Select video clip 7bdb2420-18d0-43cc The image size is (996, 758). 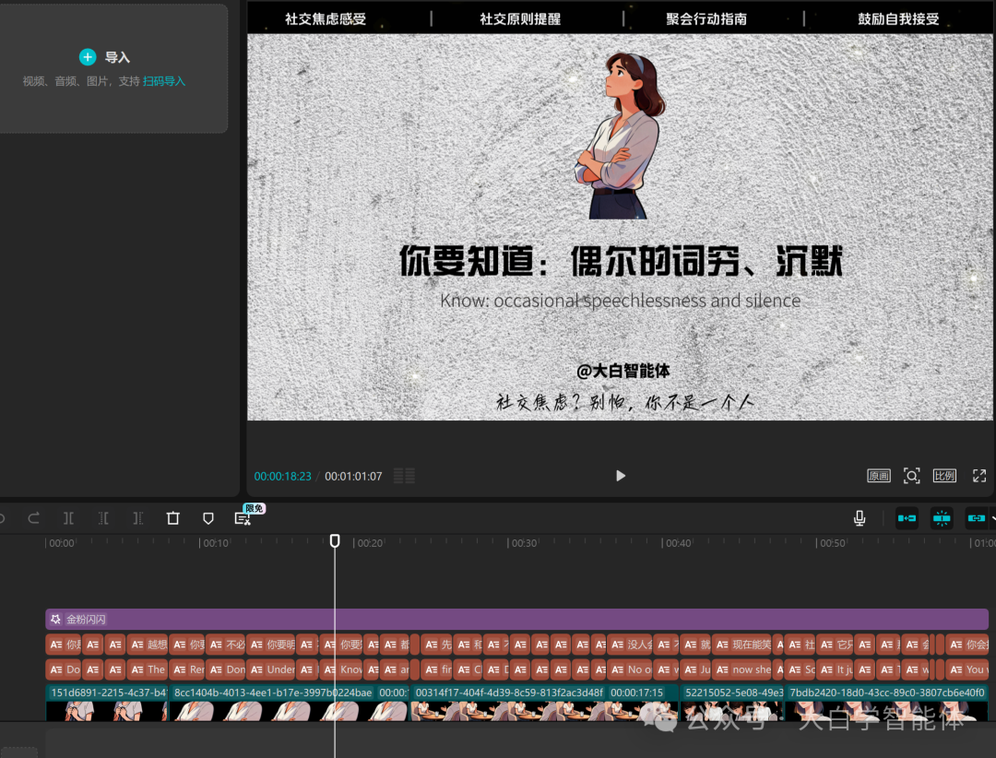(x=887, y=703)
